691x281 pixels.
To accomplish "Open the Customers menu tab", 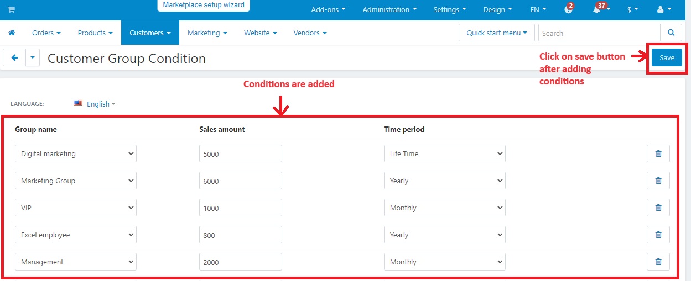I will coord(150,33).
